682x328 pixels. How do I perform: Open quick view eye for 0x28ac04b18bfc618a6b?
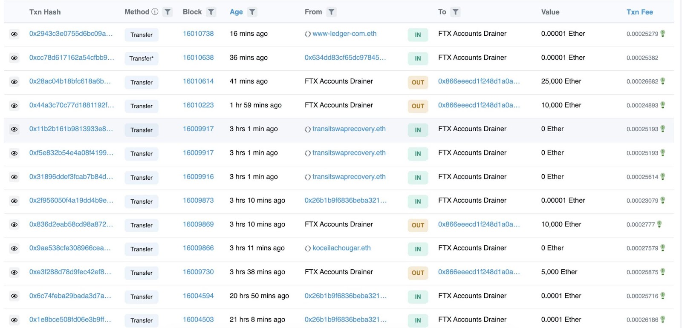coord(14,82)
